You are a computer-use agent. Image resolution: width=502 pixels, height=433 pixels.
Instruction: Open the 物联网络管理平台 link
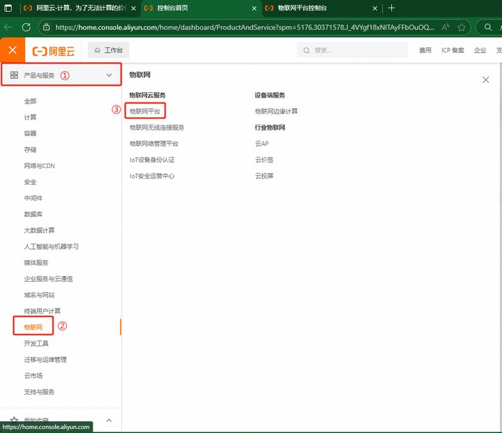153,144
